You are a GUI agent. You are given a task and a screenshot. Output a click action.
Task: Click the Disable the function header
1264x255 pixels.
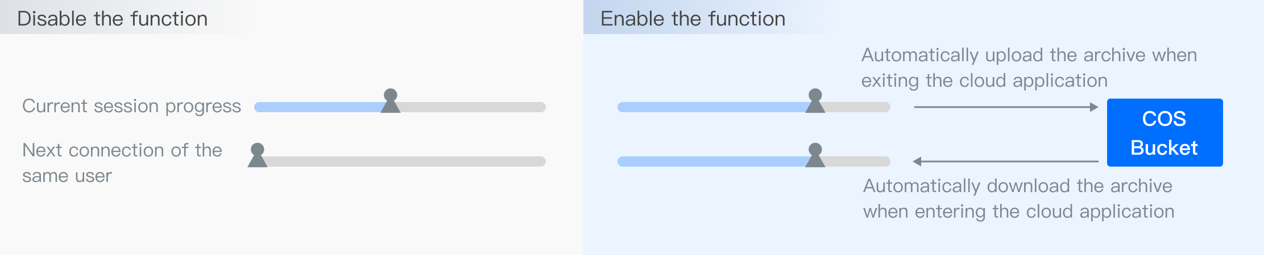coord(113,19)
